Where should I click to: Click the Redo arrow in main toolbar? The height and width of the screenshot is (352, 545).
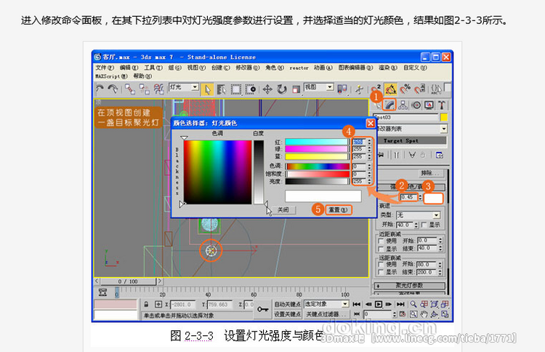click(x=113, y=89)
